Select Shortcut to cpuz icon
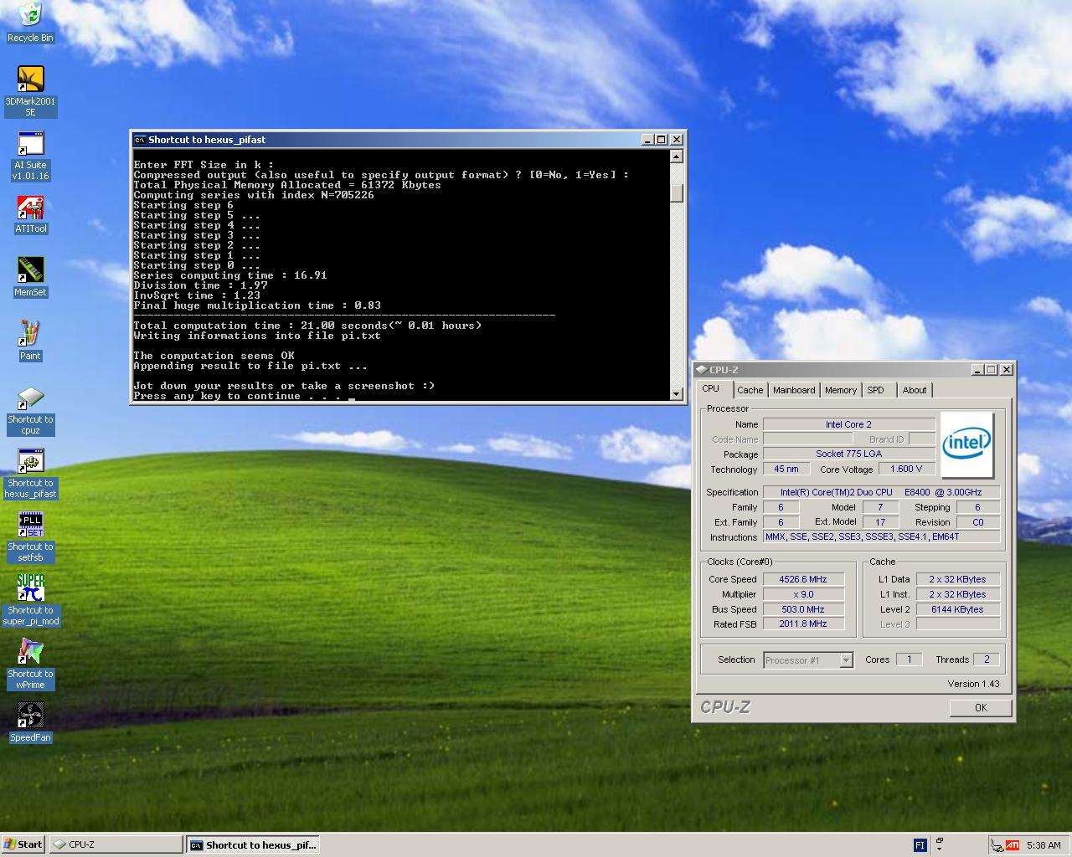The height and width of the screenshot is (857, 1072). tap(30, 411)
